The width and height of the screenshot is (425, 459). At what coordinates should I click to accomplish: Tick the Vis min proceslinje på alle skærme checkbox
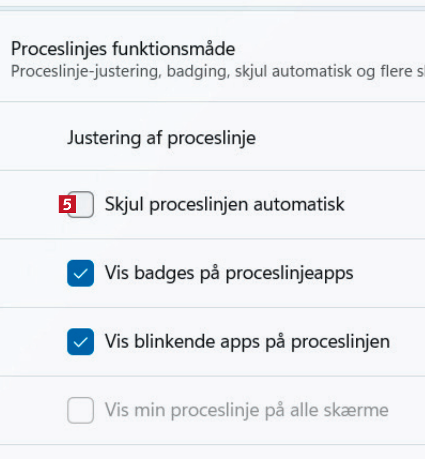pos(80,410)
